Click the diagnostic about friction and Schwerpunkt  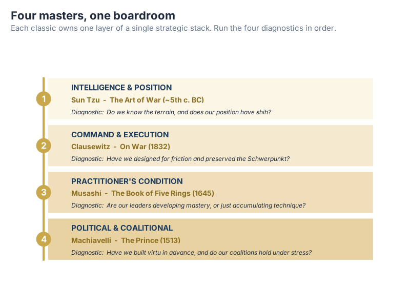tap(180, 159)
